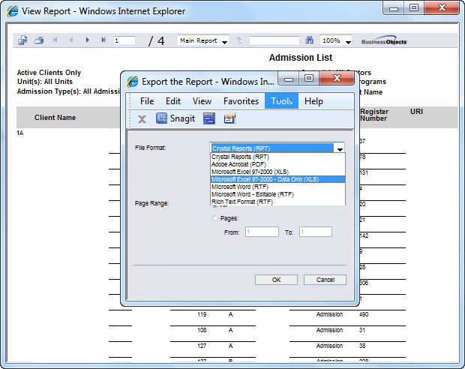The width and height of the screenshot is (465, 369).
Task: Click the Snagit window capture icon
Action: click(x=209, y=118)
